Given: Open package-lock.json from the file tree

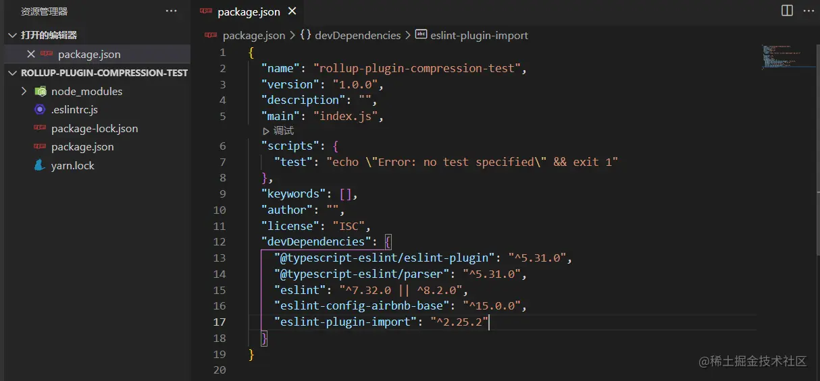Looking at the screenshot, I should (95, 128).
